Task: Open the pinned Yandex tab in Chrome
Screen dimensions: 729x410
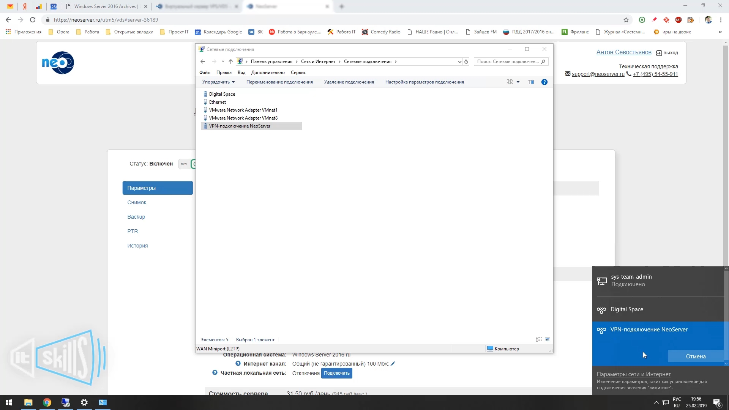Action: point(25,6)
